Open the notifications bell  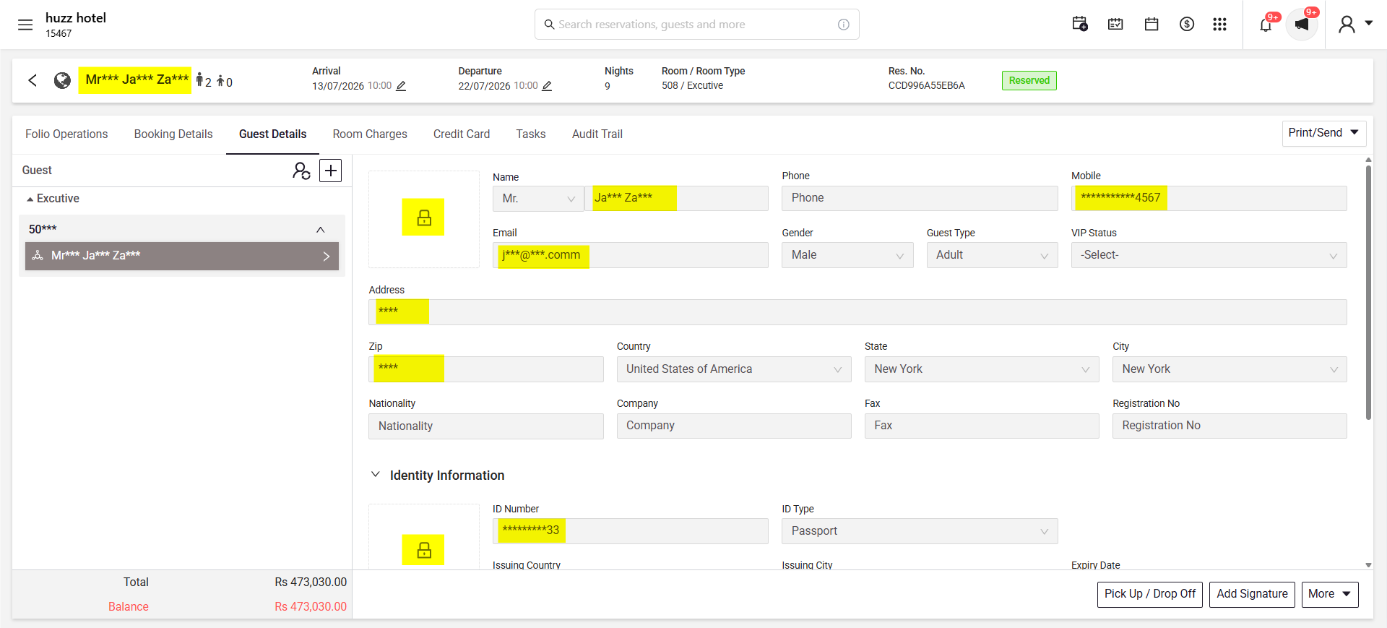tap(1266, 25)
